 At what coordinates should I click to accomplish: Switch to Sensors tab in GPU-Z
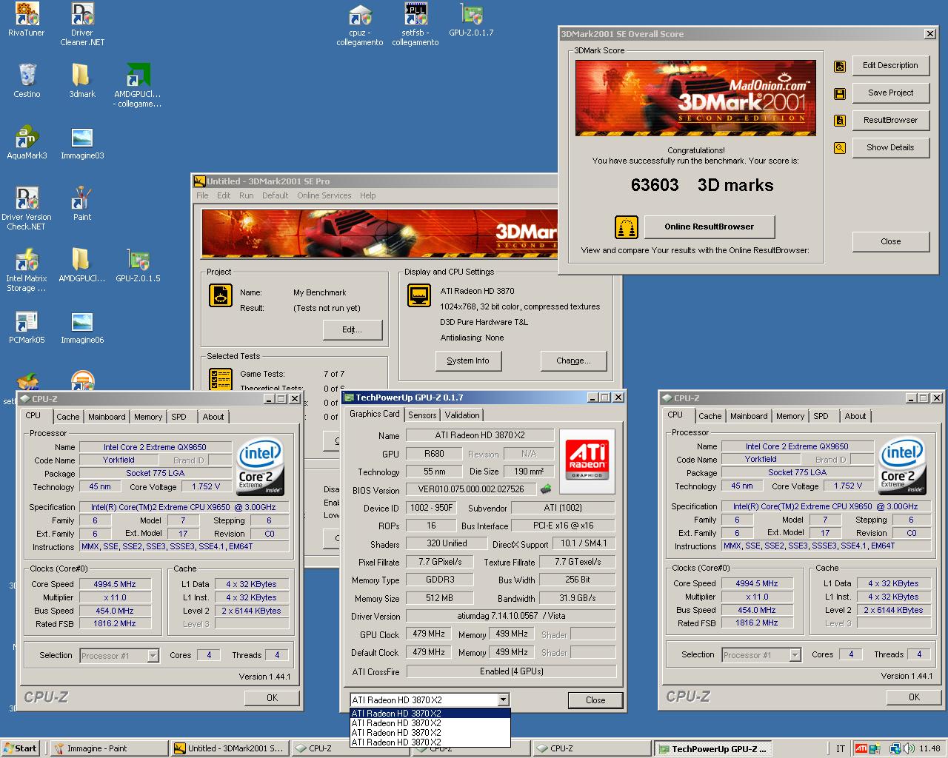422,415
